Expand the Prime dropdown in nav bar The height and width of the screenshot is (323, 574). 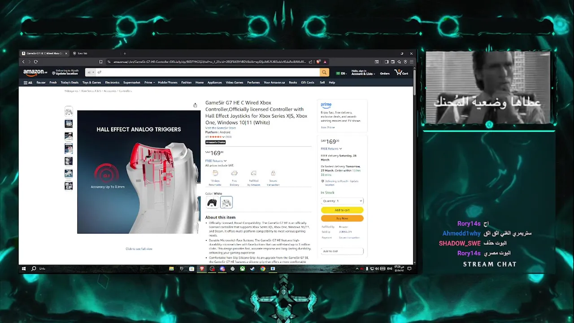pyautogui.click(x=149, y=83)
